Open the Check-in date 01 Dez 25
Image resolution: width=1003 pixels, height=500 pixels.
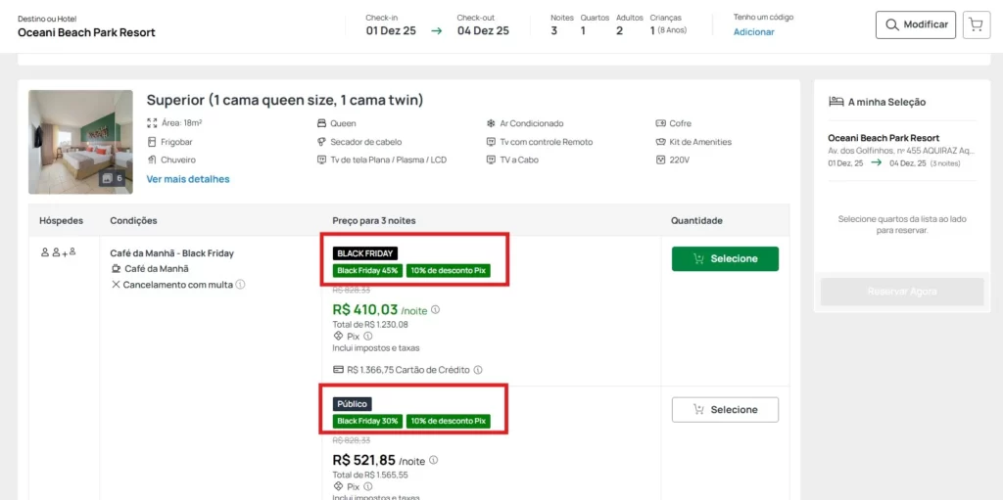pyautogui.click(x=391, y=30)
